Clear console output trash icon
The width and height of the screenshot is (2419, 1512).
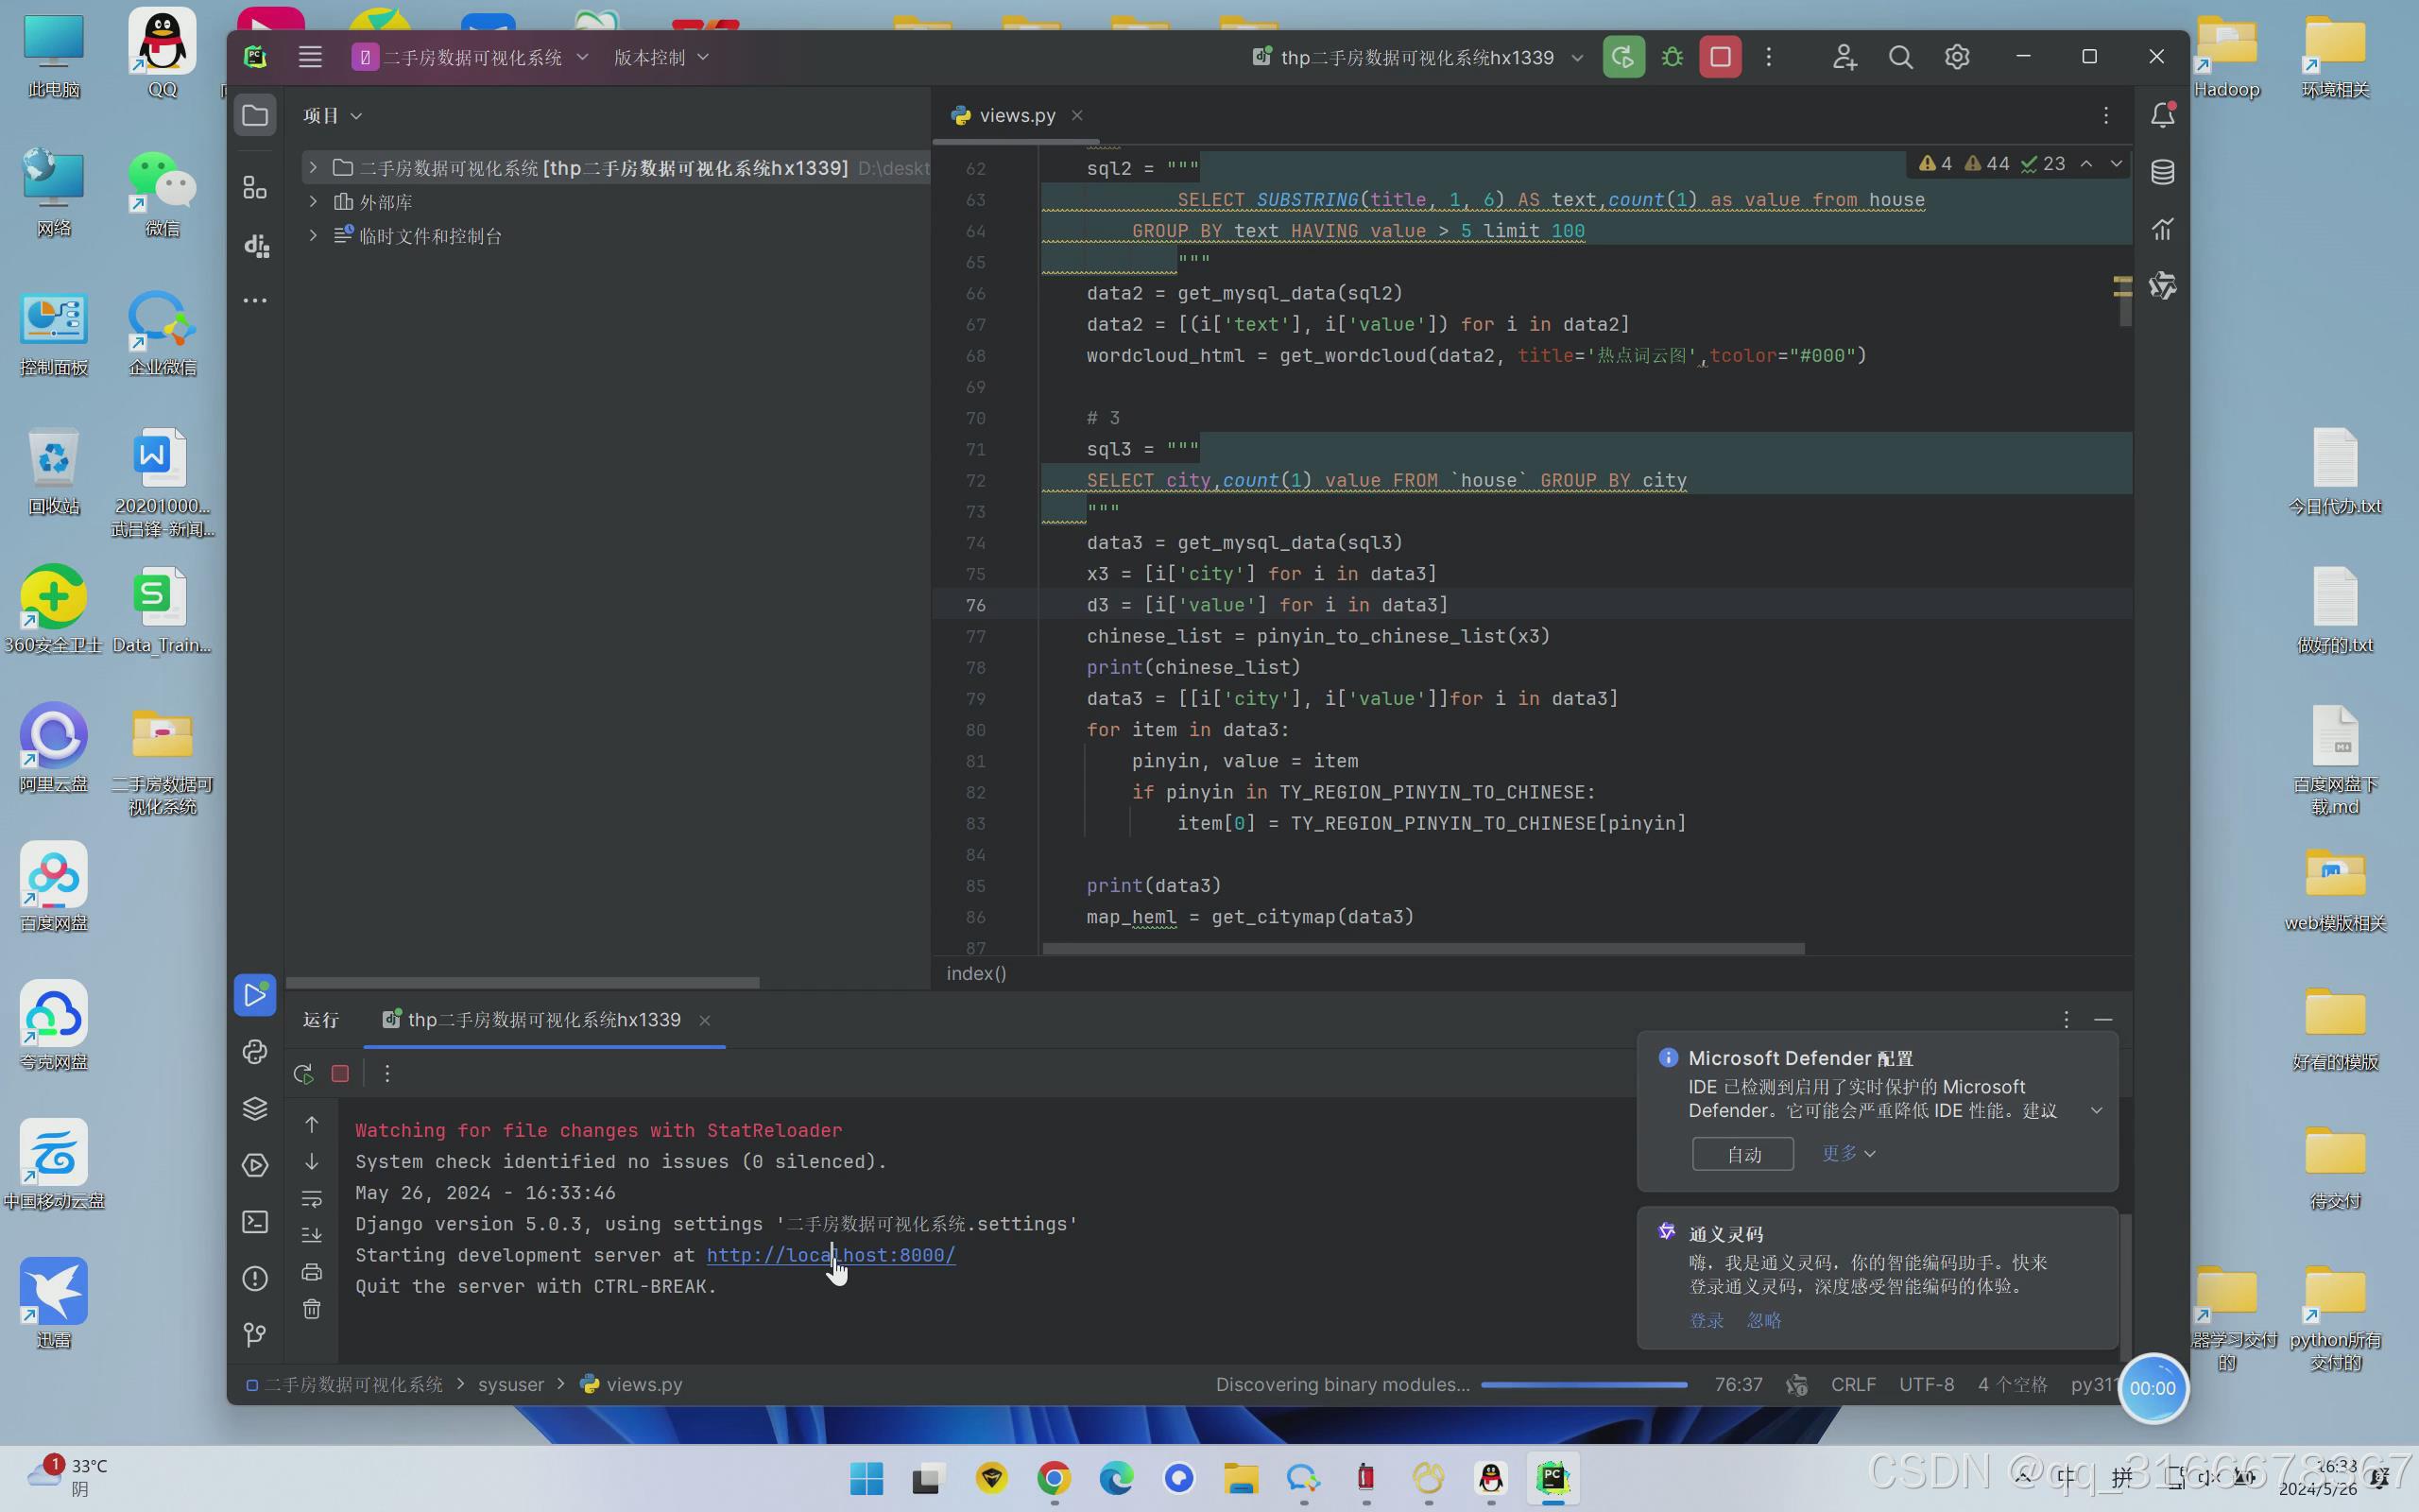pos(312,1309)
